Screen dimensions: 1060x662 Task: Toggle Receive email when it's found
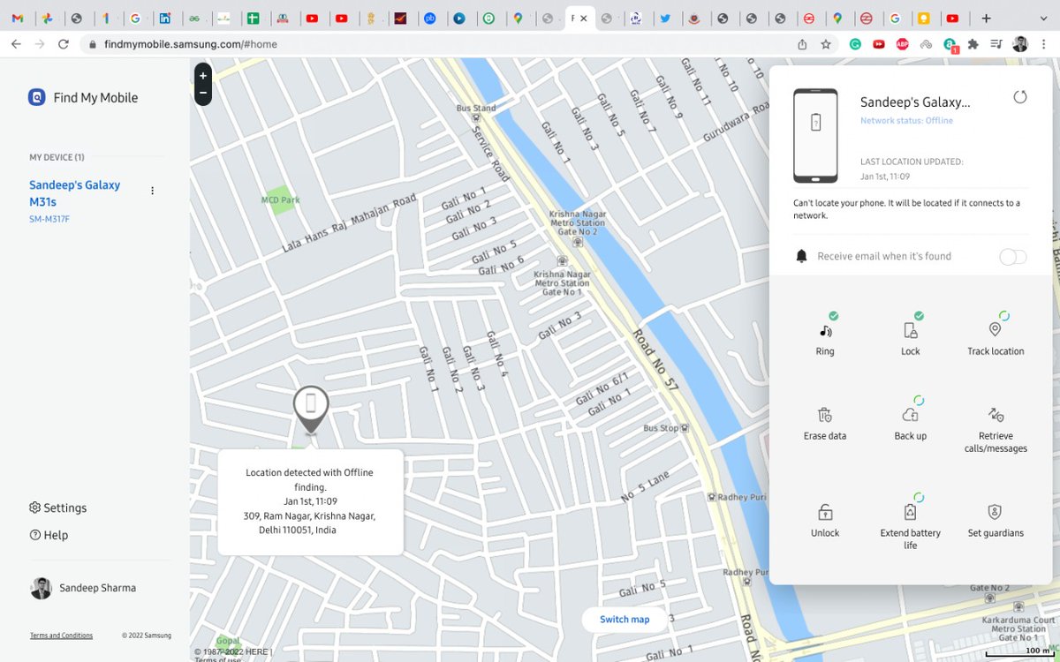tap(1013, 257)
